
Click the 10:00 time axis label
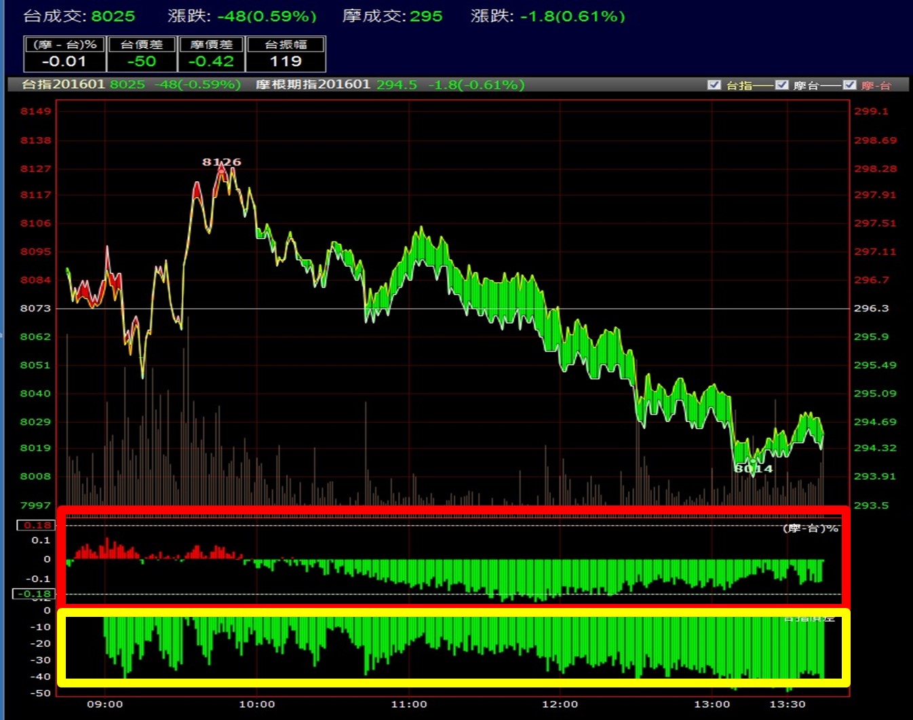(x=257, y=704)
